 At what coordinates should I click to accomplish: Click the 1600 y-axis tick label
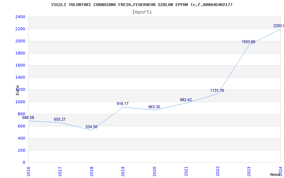tap(20, 66)
